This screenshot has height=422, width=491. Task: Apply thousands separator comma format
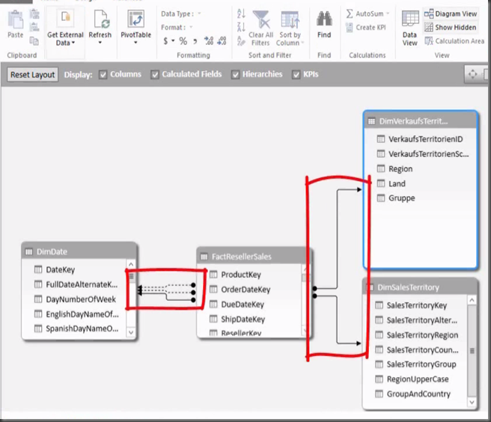point(195,41)
